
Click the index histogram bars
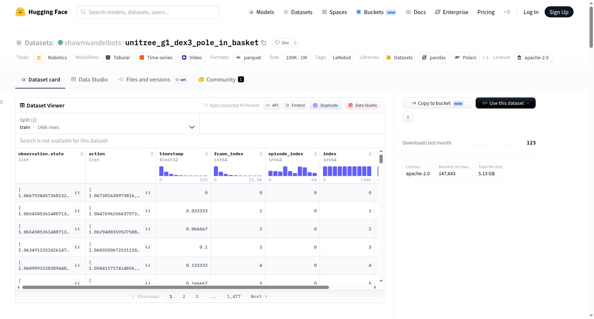point(347,171)
